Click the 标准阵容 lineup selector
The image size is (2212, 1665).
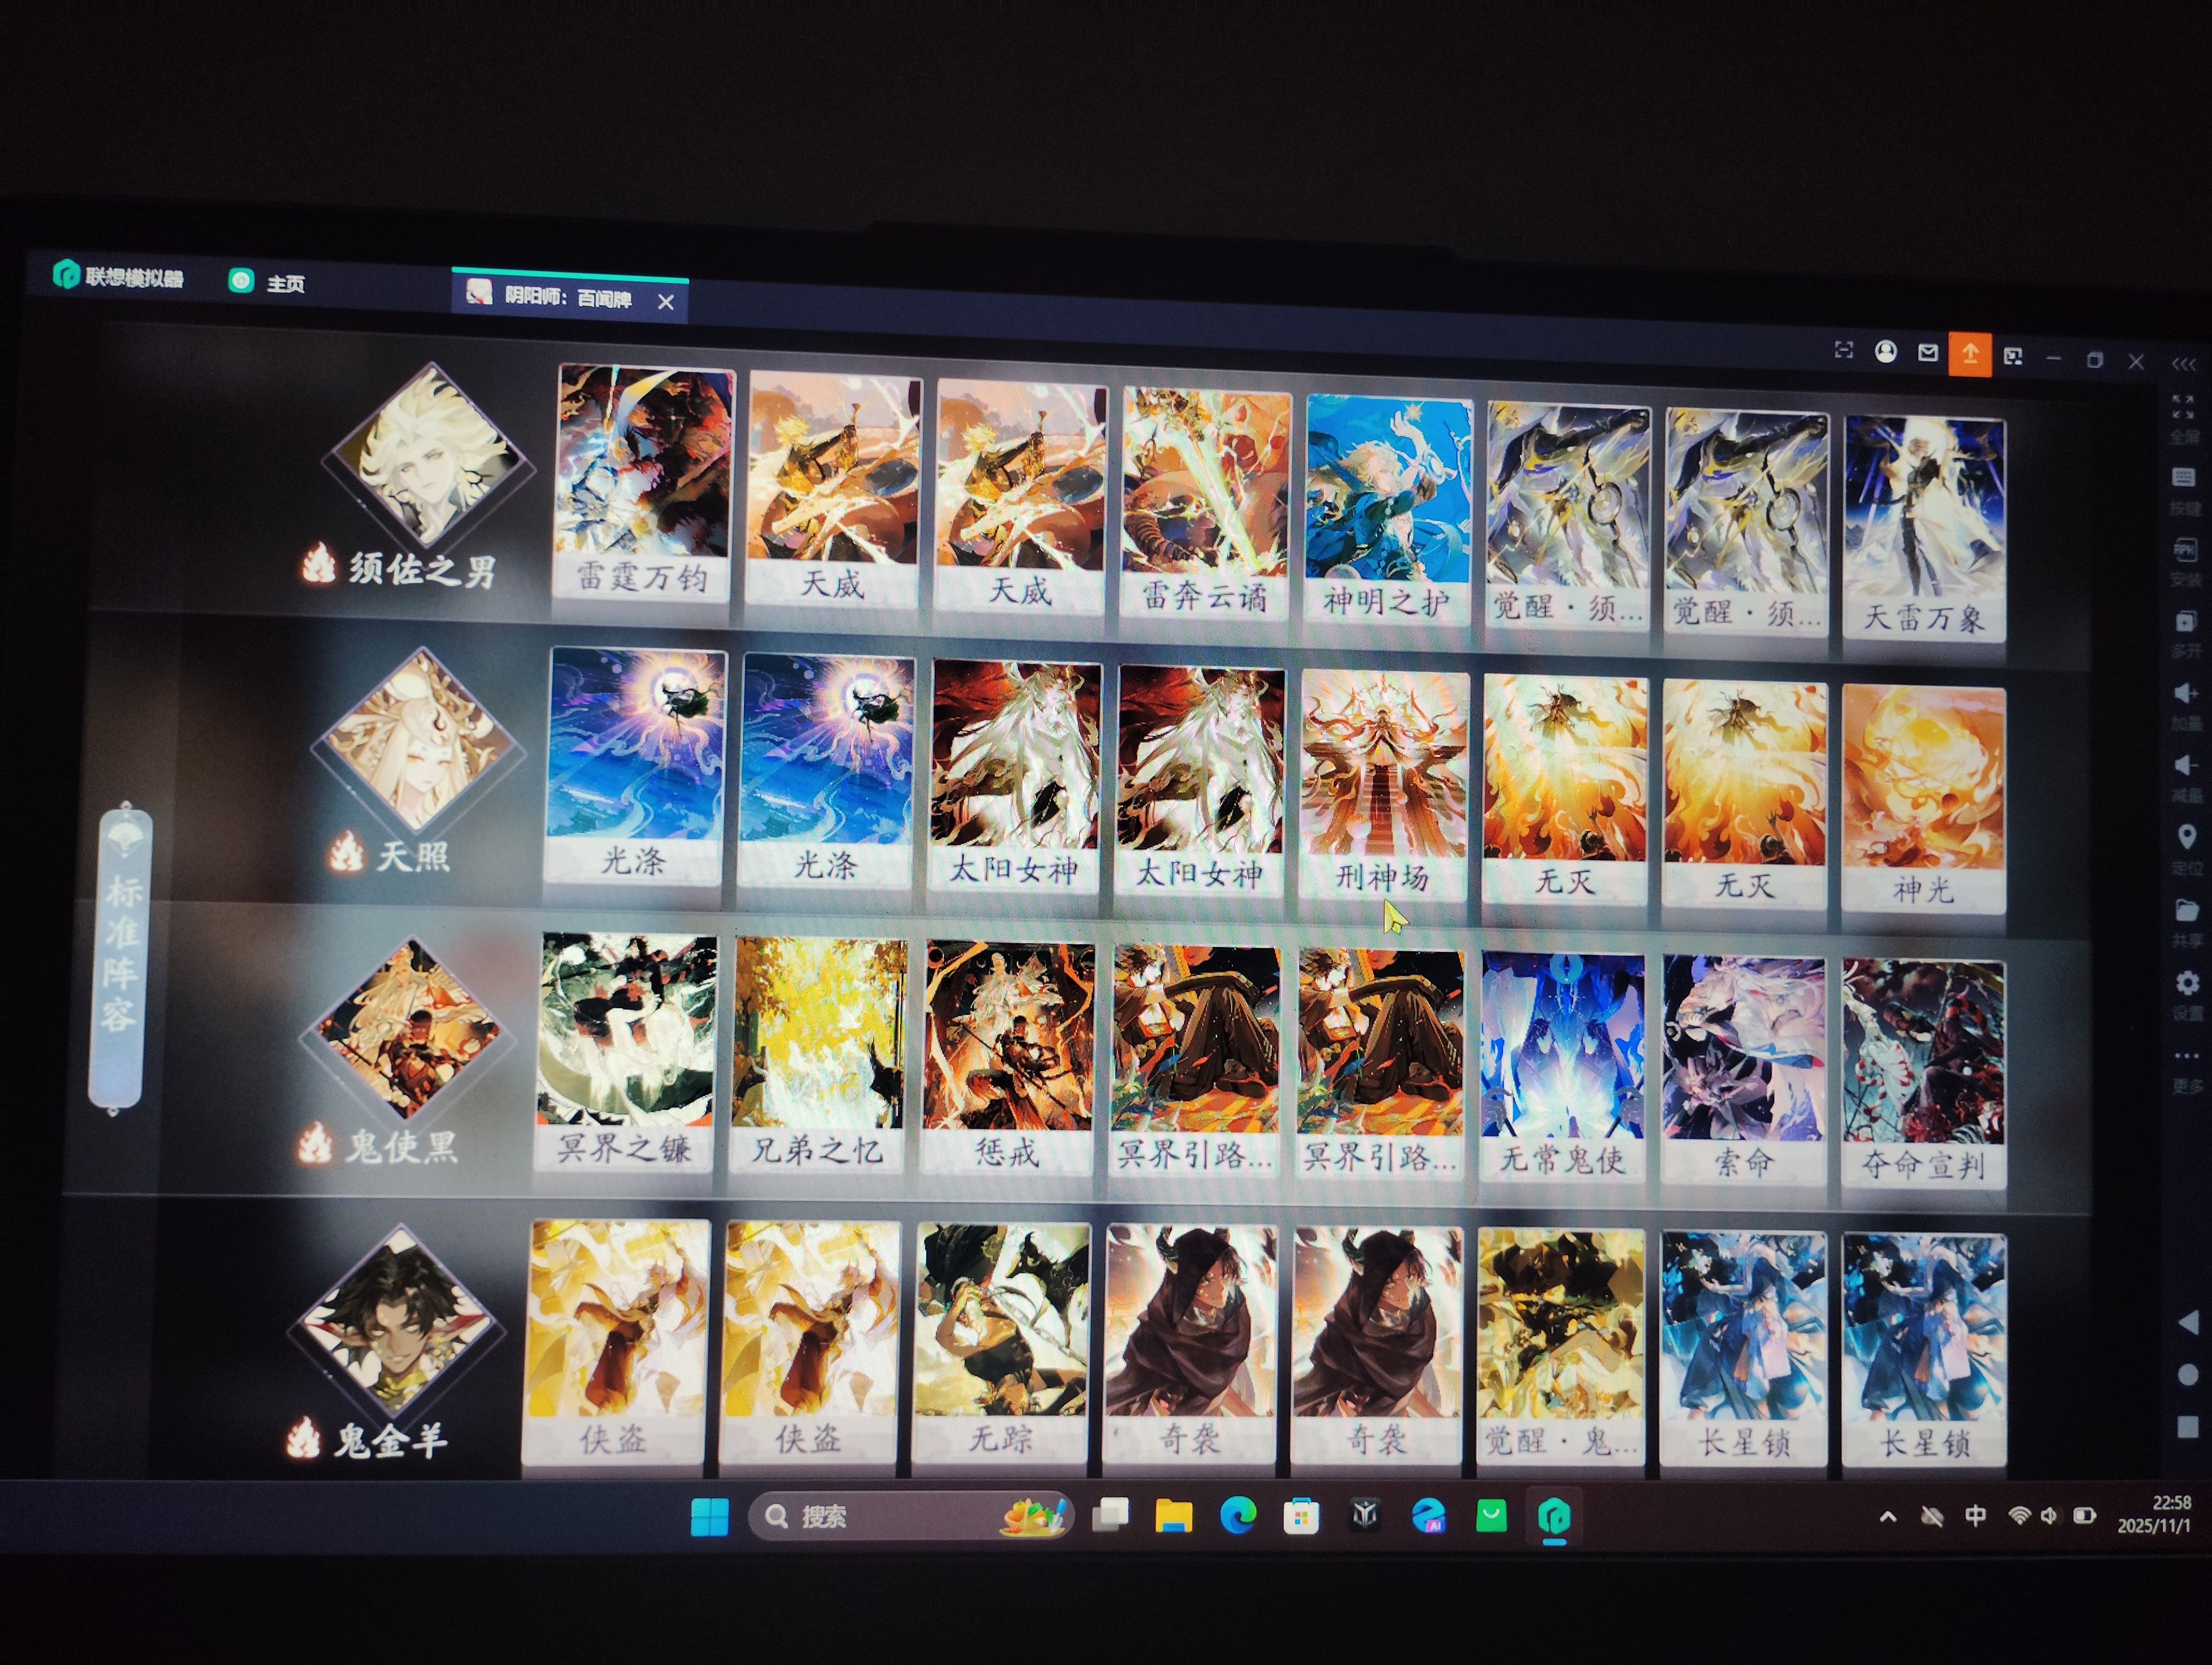coord(119,958)
